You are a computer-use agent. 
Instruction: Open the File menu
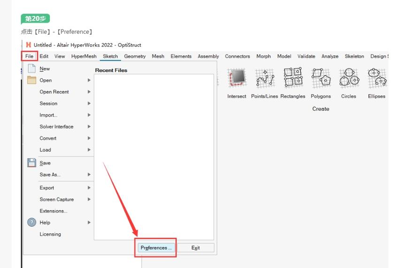pyautogui.click(x=29, y=56)
